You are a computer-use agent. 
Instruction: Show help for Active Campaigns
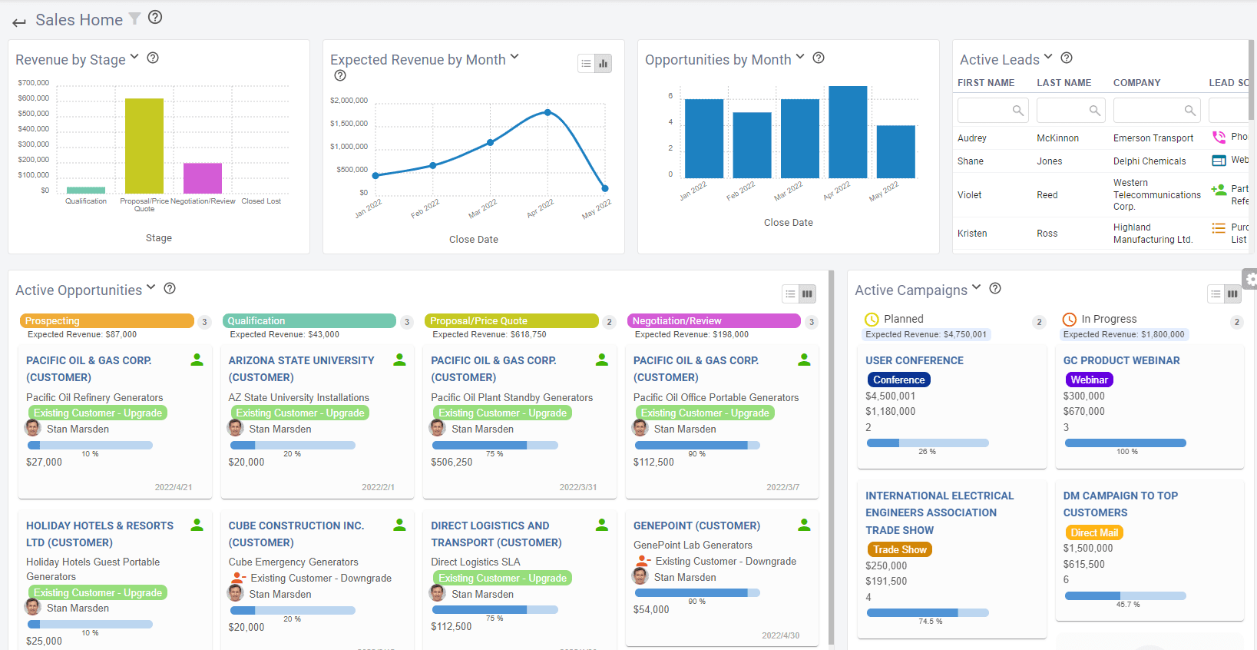pos(995,288)
